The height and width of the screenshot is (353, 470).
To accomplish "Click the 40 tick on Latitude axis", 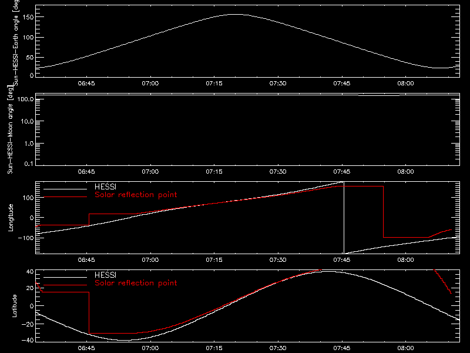I will tap(30, 272).
